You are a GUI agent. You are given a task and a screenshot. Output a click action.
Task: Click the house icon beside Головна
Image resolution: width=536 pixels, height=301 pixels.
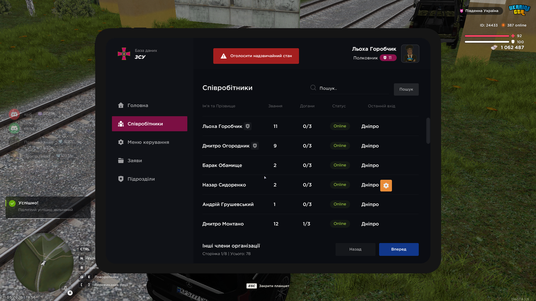[121, 105]
